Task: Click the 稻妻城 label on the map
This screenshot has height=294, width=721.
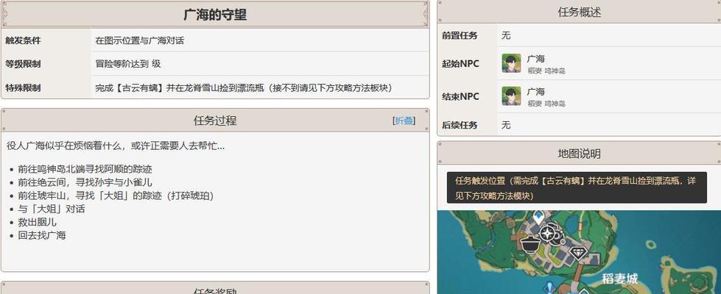Action: [620, 279]
